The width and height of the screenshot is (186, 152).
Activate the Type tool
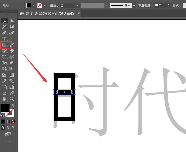[x=4, y=39]
